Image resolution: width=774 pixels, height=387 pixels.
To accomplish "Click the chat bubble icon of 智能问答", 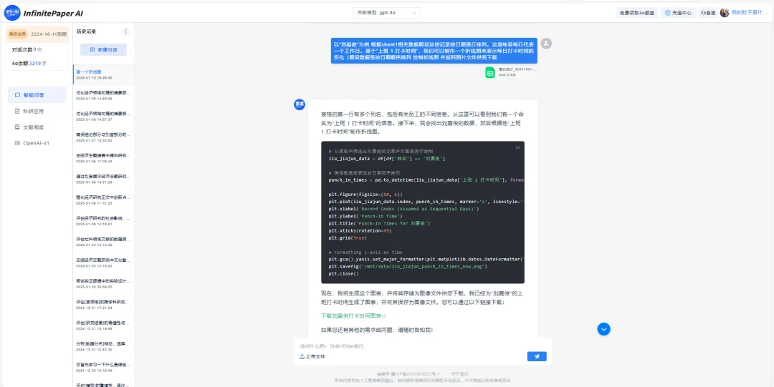I will (x=17, y=95).
